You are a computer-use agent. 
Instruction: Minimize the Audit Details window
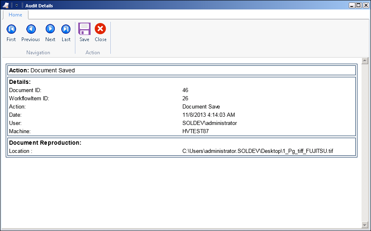tap(352, 5)
